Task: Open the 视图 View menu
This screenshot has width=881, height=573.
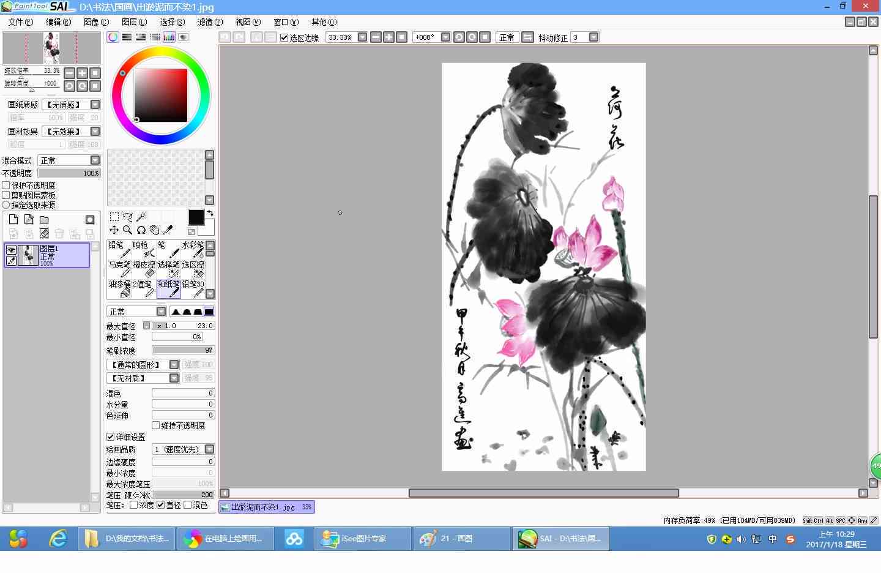Action: point(248,22)
